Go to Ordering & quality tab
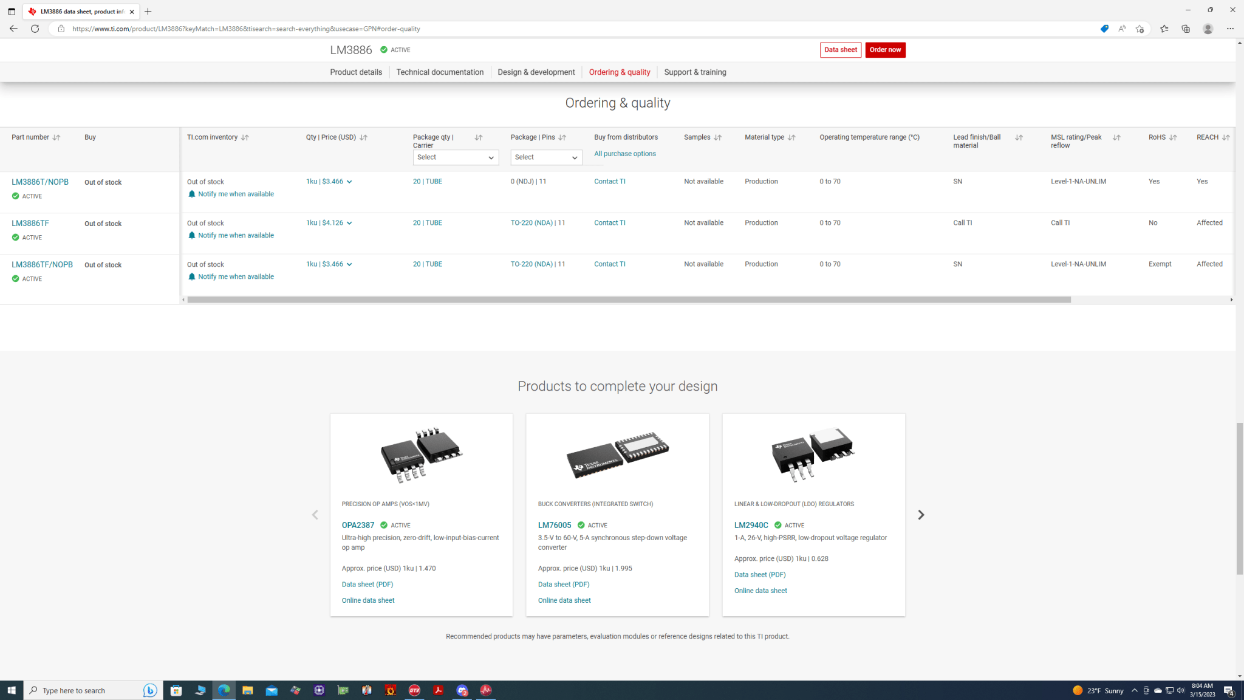 pyautogui.click(x=619, y=72)
